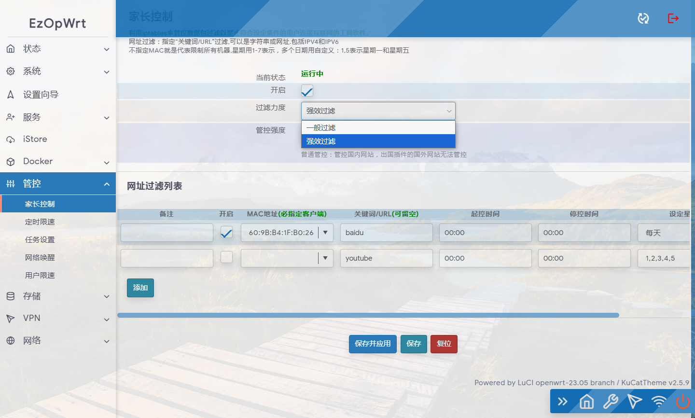Check the enable box in the youtube row
The width and height of the screenshot is (695, 418).
click(x=226, y=258)
